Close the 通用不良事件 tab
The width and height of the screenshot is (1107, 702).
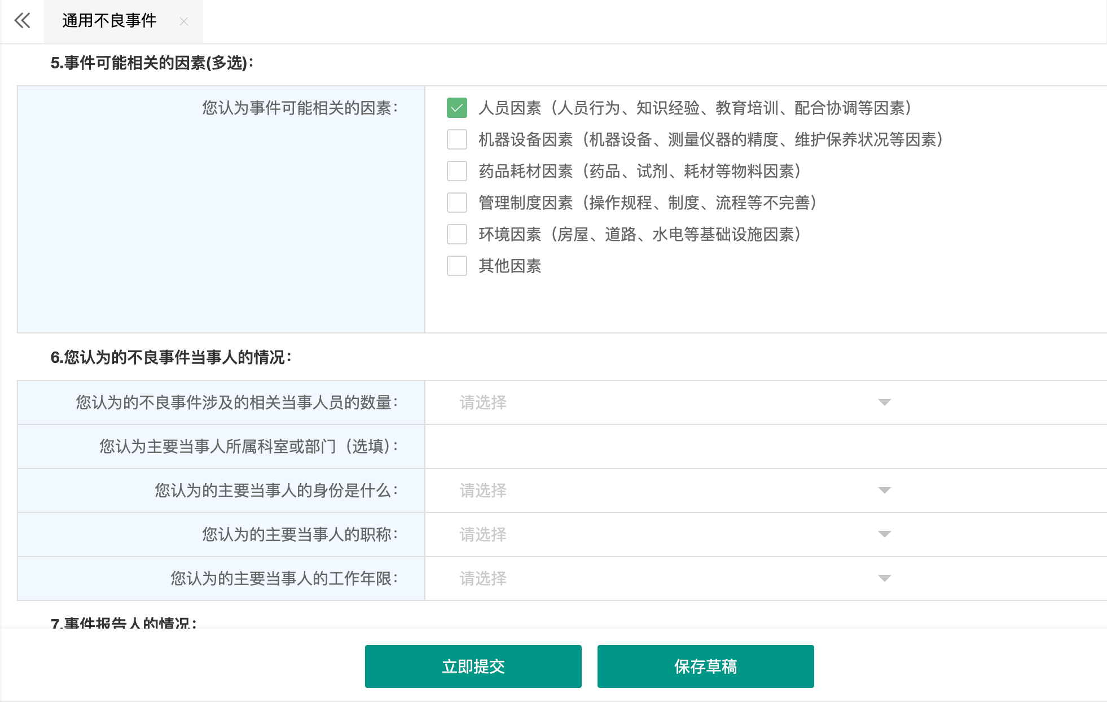click(183, 21)
